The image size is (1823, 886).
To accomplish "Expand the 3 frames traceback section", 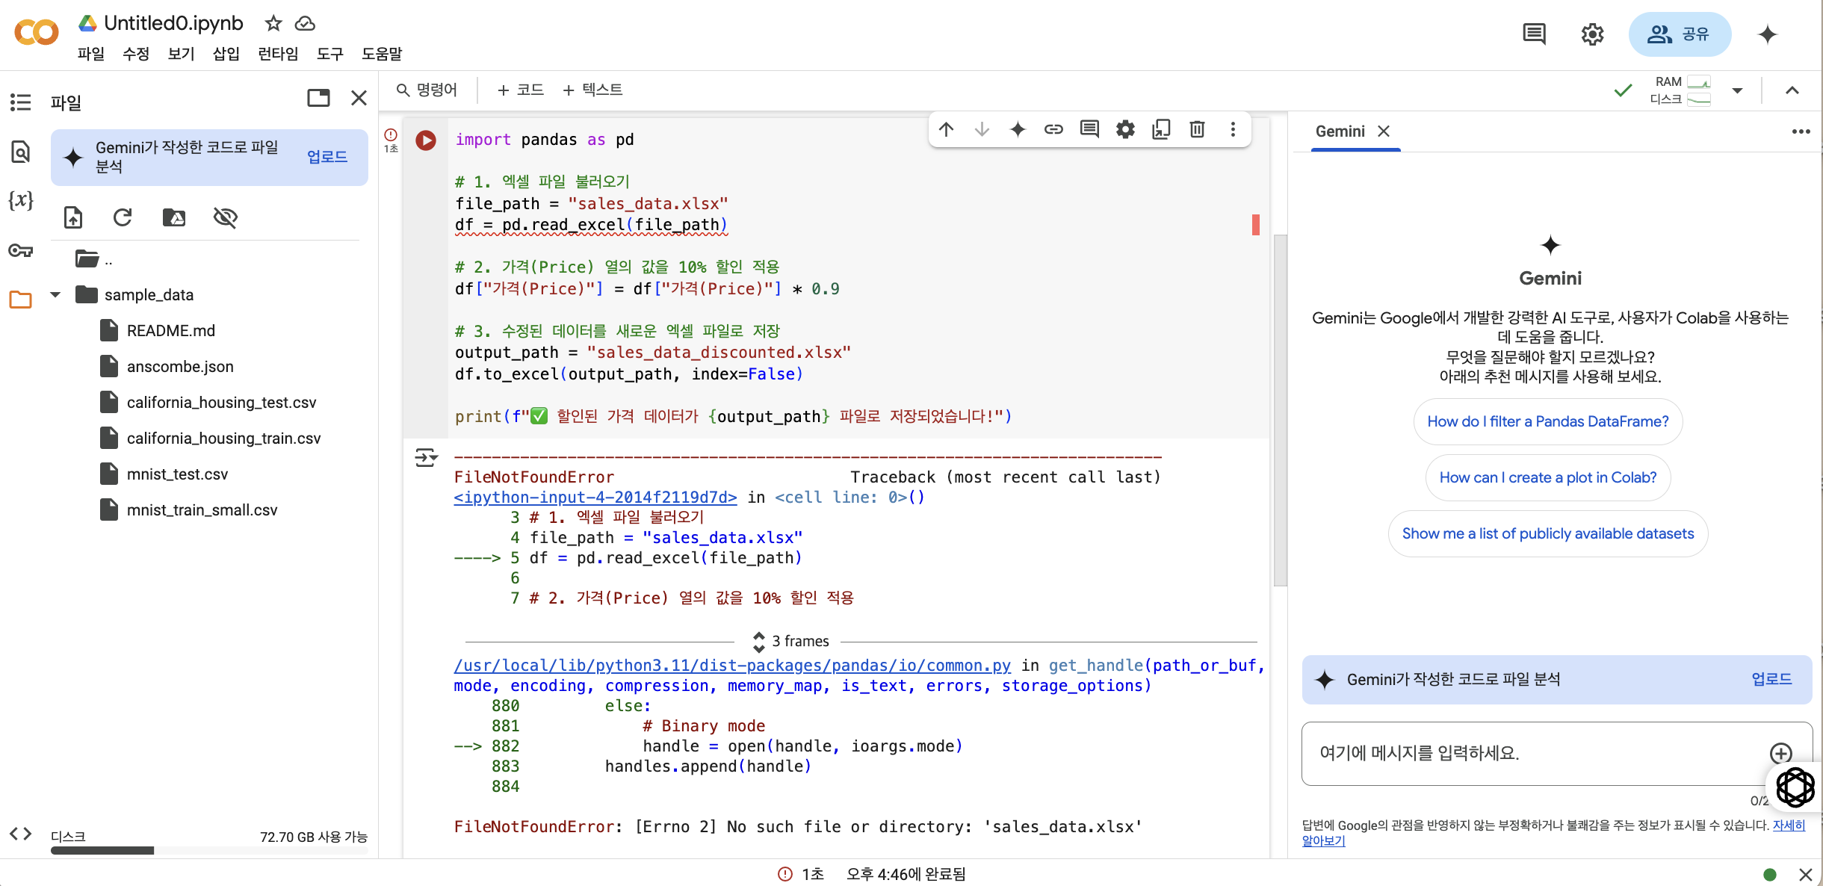I will (x=792, y=641).
